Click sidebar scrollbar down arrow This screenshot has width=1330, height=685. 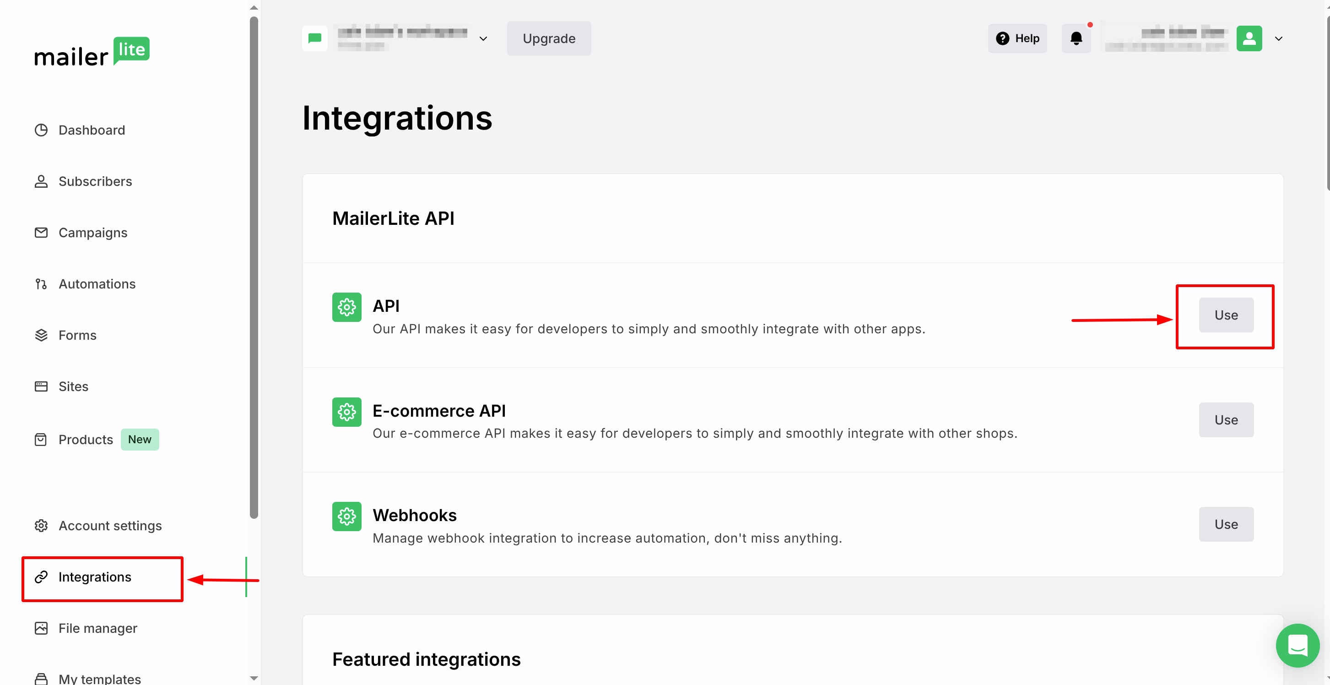pyautogui.click(x=254, y=678)
